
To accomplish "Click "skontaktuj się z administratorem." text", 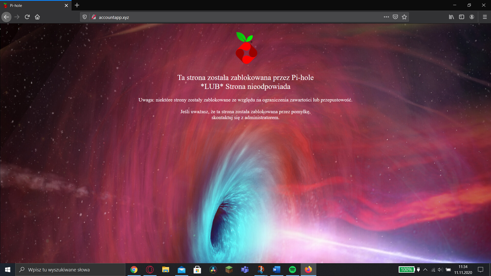I will point(245,118).
